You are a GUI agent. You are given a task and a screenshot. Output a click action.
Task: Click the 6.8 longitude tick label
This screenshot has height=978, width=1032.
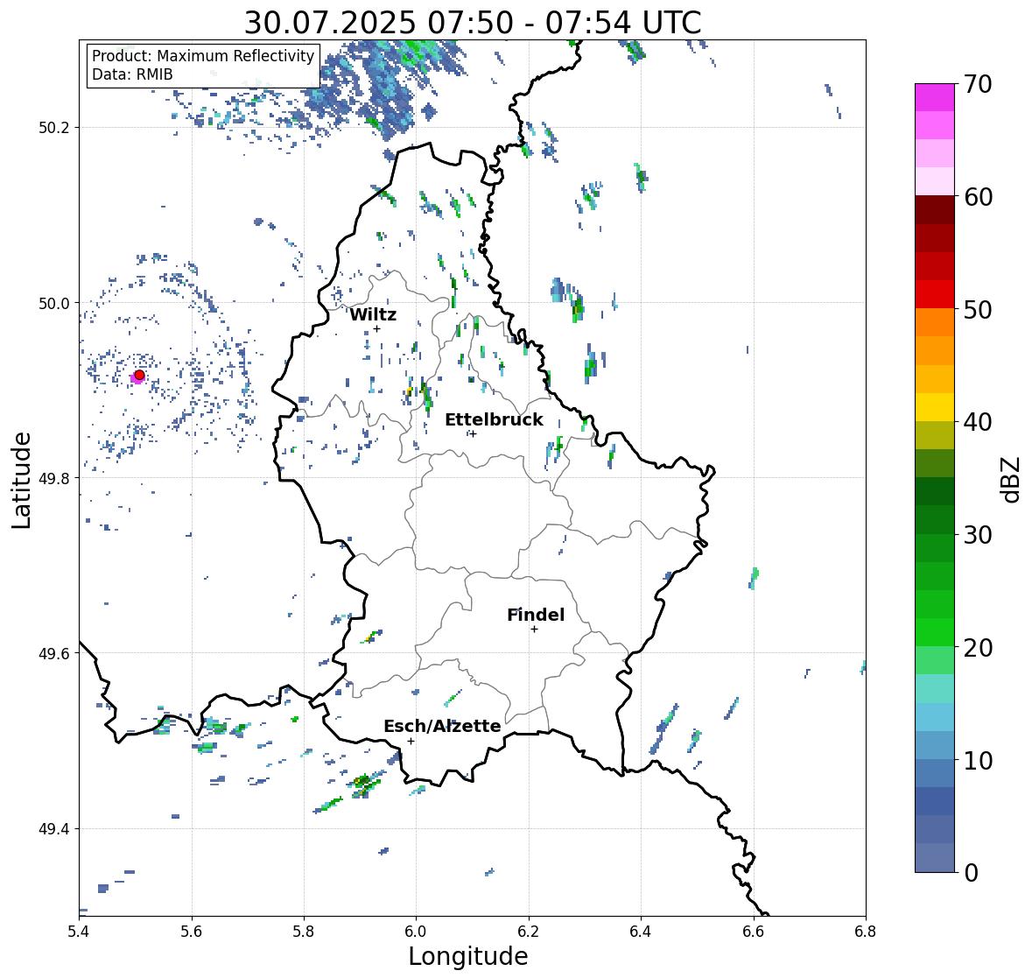[x=866, y=931]
